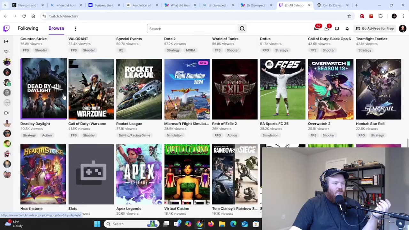409x230 pixels.
Task: Open the Hearthstone cover art
Action: (x=43, y=174)
